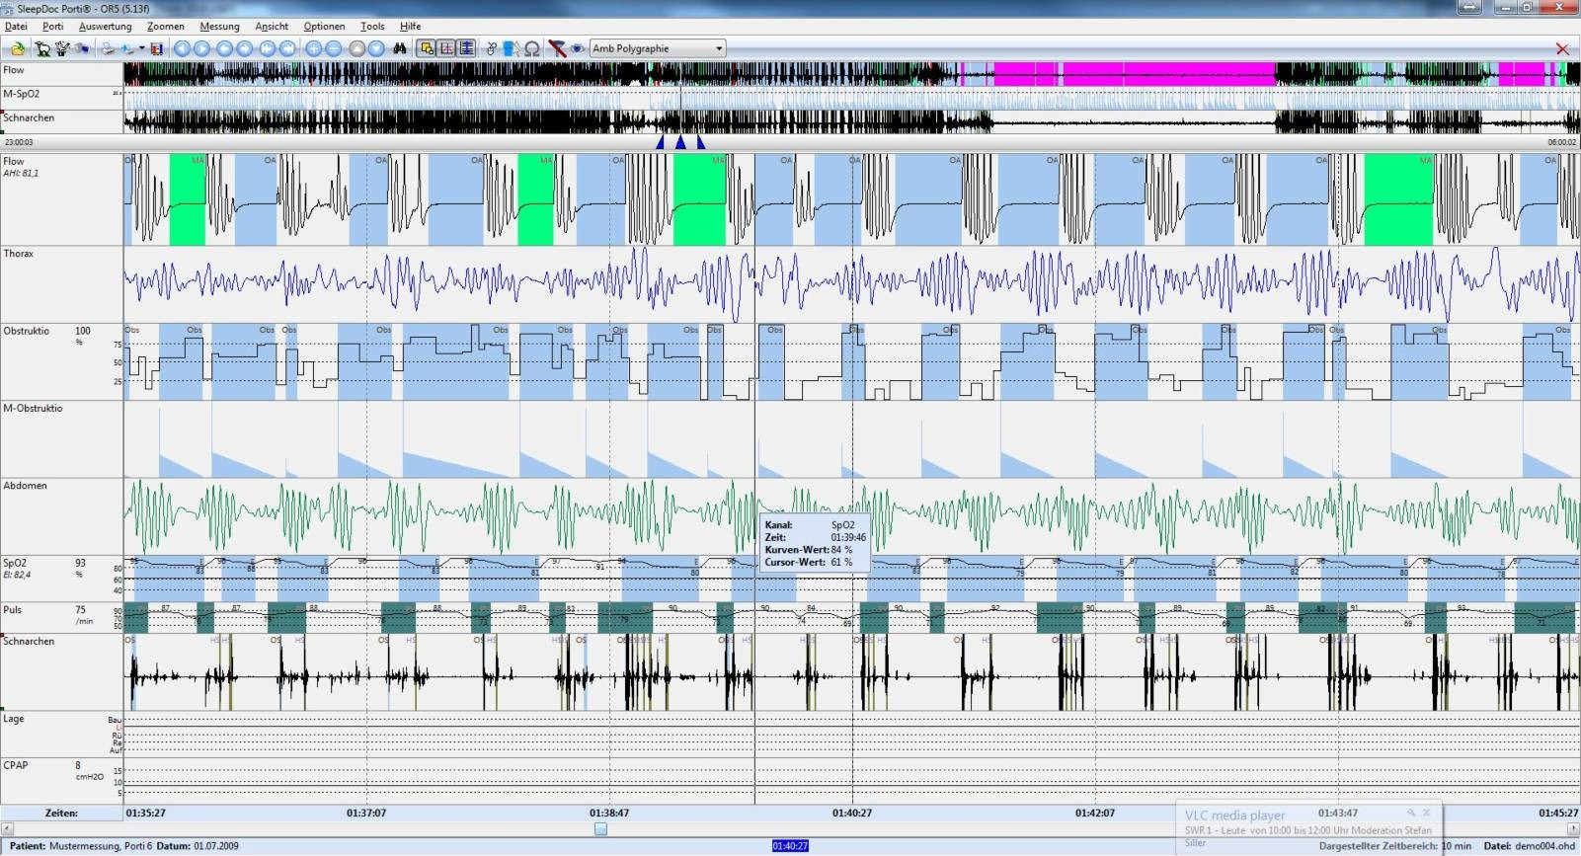Open the small arrow next to the print export icon
This screenshot has width=1581, height=856.
141,48
